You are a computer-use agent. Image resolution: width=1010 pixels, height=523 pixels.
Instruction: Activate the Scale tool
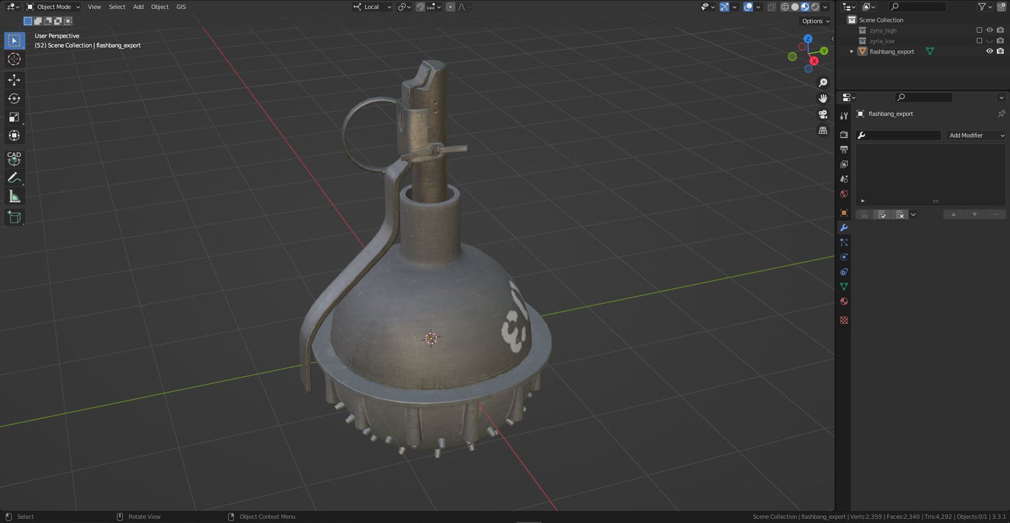click(x=14, y=117)
